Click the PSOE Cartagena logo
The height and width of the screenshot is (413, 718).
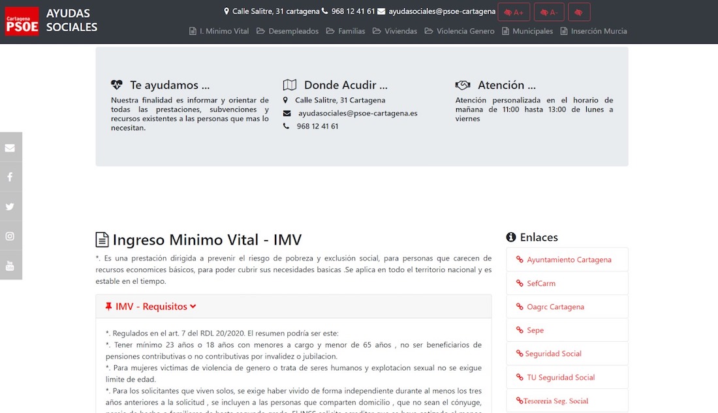(22, 21)
